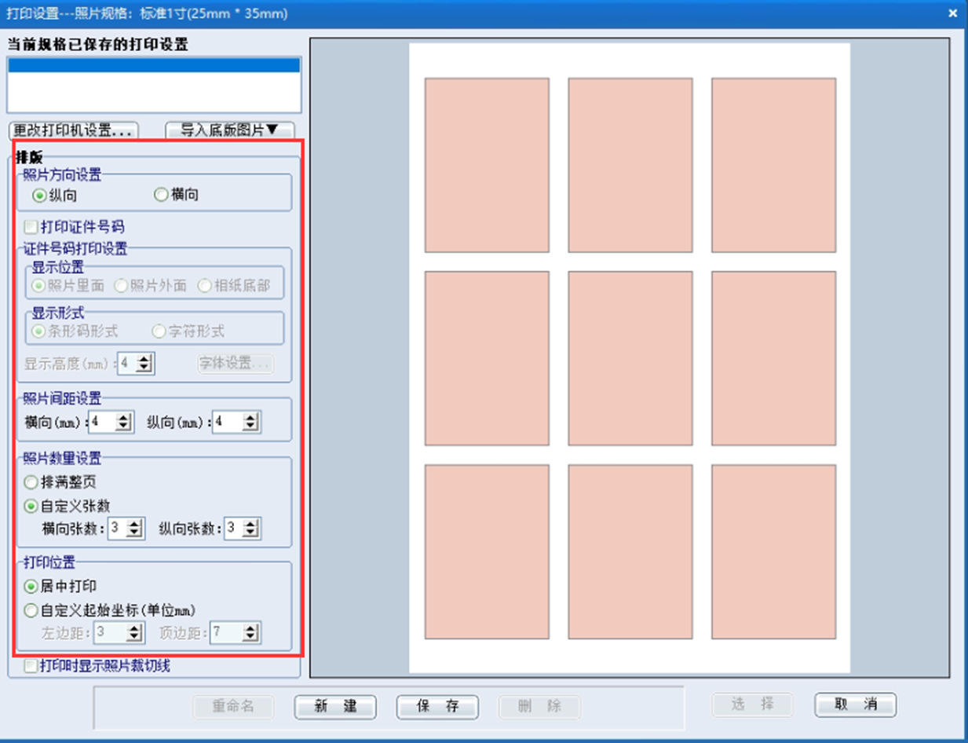Select 相纸底部 display position

(205, 286)
